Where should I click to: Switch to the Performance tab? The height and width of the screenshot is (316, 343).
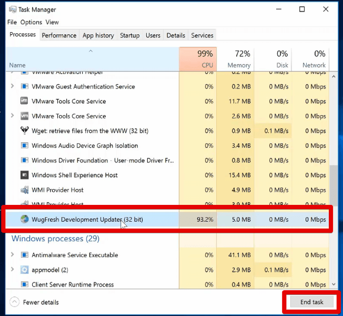pyautogui.click(x=59, y=35)
